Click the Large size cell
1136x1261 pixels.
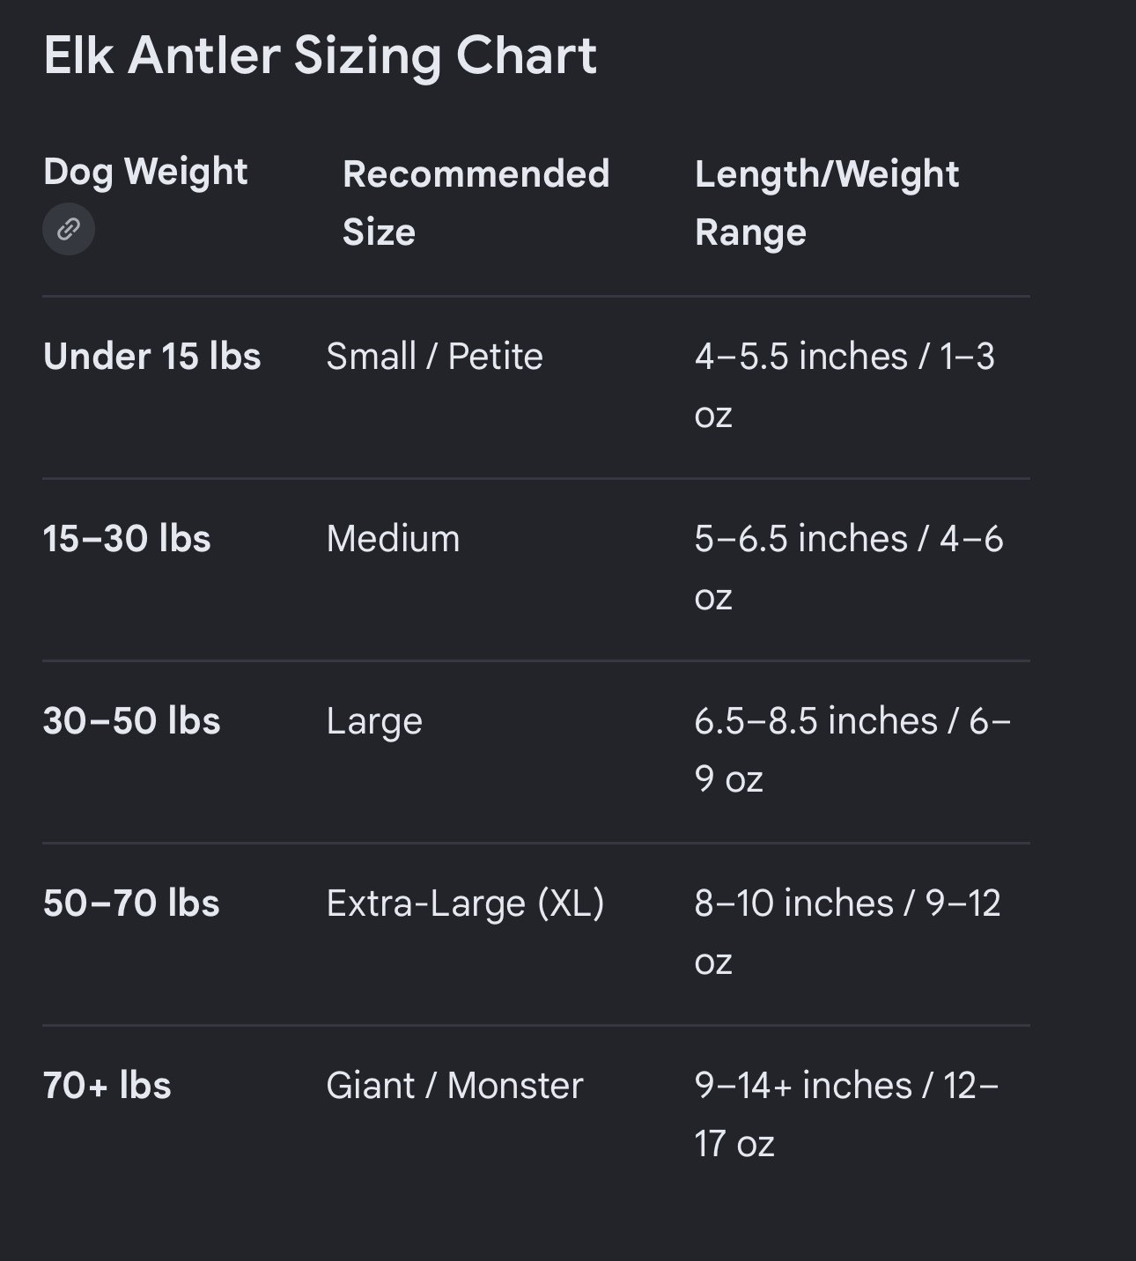[374, 722]
